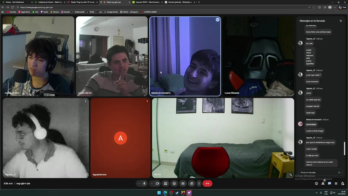Switch to Eternals Wikipedia tab

180,2
